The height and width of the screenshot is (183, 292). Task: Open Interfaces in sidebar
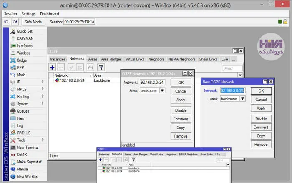point(28,45)
